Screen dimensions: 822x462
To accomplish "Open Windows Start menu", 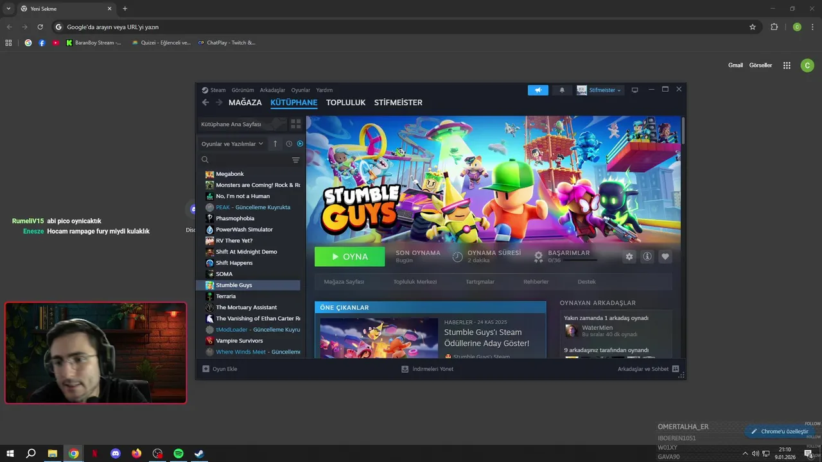I will (x=10, y=454).
